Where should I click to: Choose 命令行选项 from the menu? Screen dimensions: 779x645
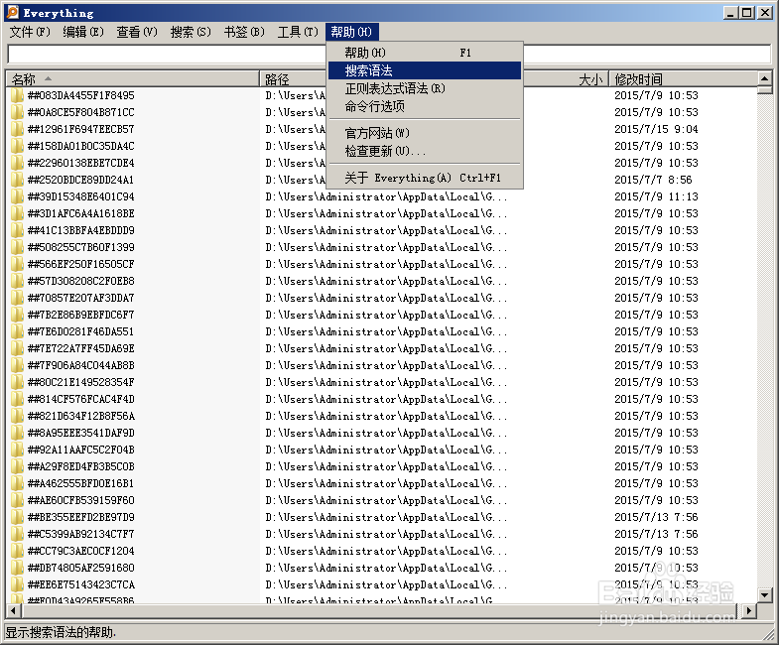point(425,106)
